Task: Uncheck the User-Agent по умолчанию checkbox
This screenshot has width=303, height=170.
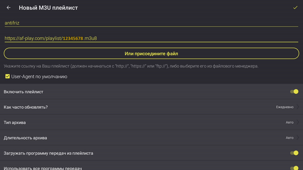Action: tap(8, 76)
